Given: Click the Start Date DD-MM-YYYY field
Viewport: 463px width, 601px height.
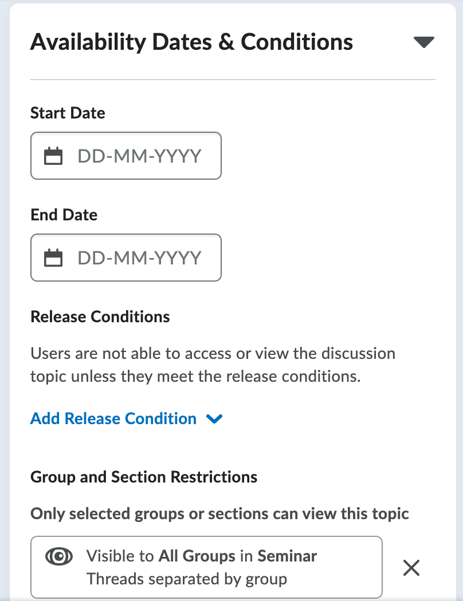Looking at the screenshot, I should [139, 156].
